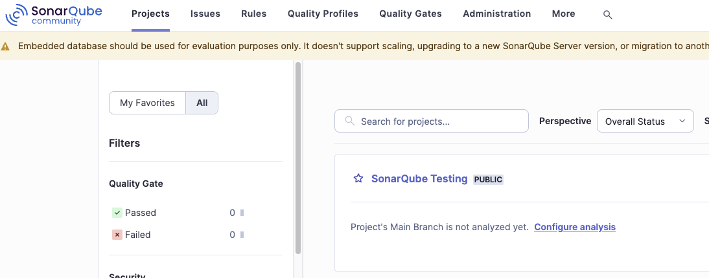Click the filters sidebar scrollbar
709x278 pixels.
pyautogui.click(x=298, y=158)
